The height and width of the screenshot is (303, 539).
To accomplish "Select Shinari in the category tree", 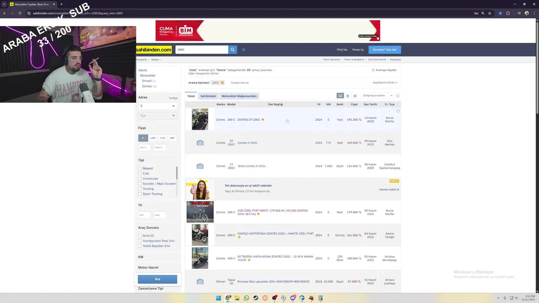I will coord(147,81).
